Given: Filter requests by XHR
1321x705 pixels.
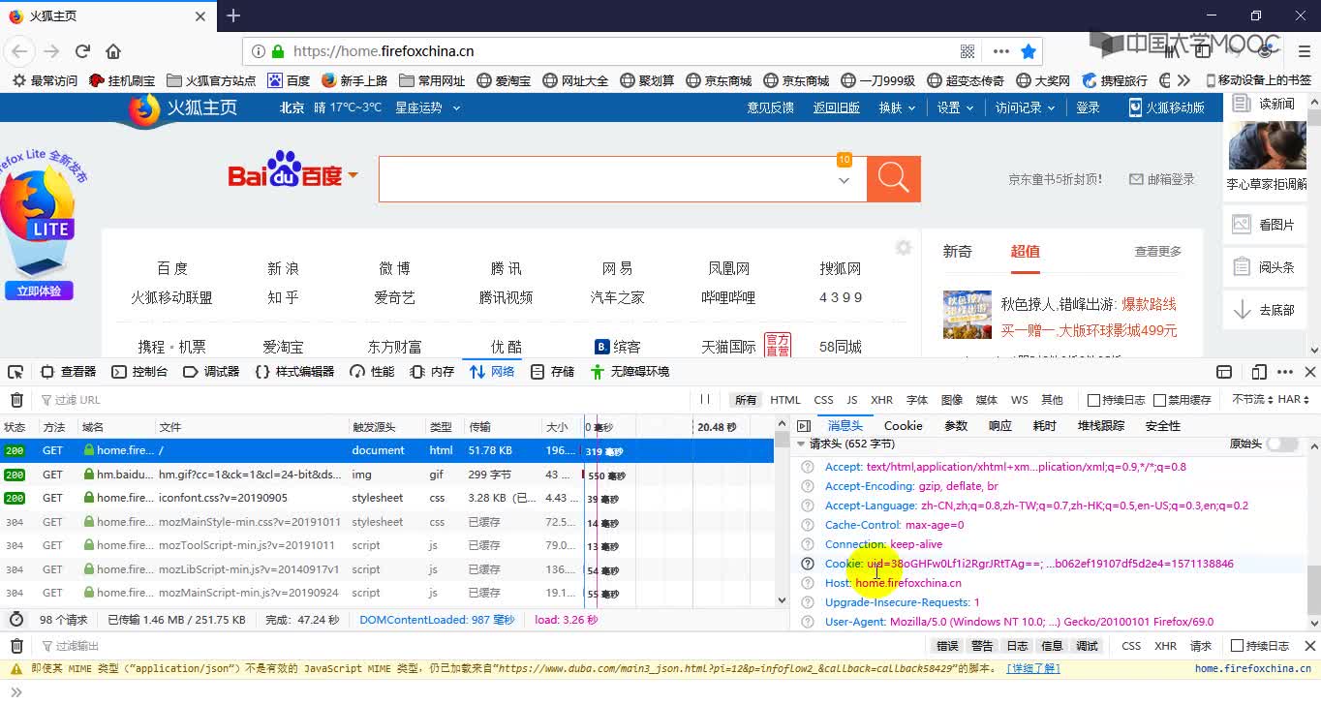Looking at the screenshot, I should point(881,400).
